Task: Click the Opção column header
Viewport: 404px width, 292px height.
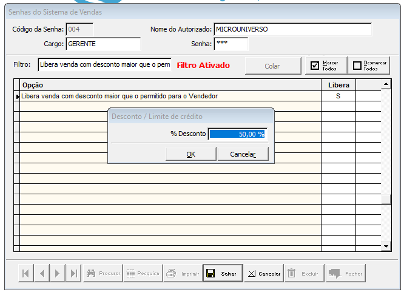Action: coord(170,85)
